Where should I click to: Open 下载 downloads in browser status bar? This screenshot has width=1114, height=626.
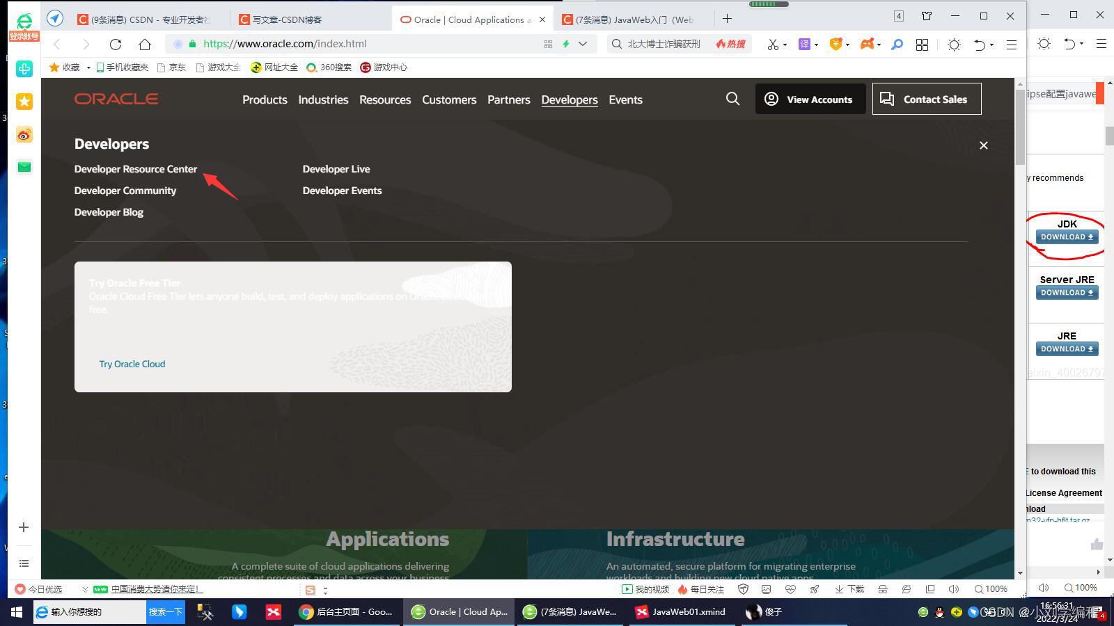(849, 588)
